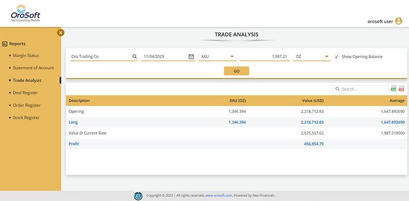
Task: Export the table to PDF
Action: [401, 89]
